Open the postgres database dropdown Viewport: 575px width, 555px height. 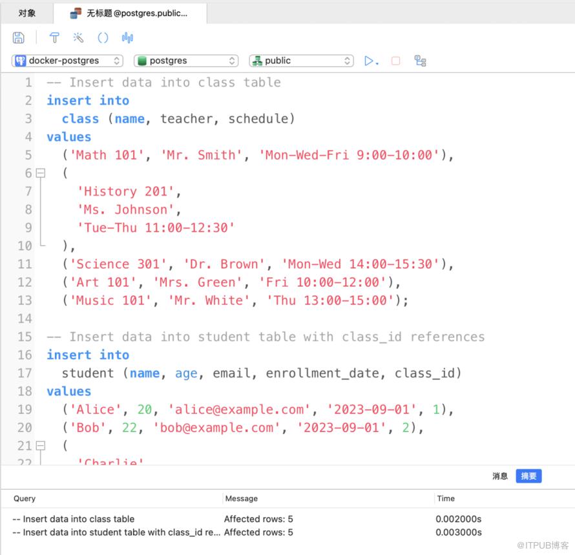pyautogui.click(x=186, y=61)
